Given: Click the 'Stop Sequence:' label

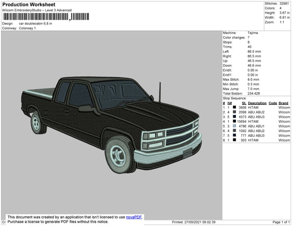Looking at the screenshot, I should [235, 98].
